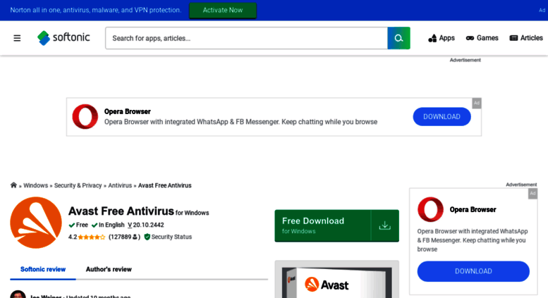Click the 127889 votes count
The width and height of the screenshot is (548, 298).
(124, 237)
